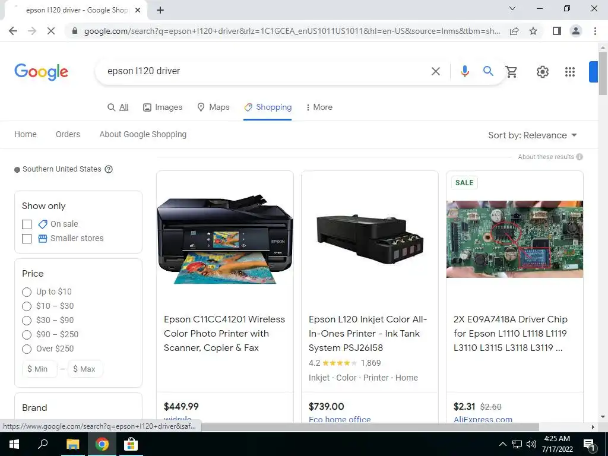Show hidden system tray icons
The image size is (608, 456).
click(502, 444)
